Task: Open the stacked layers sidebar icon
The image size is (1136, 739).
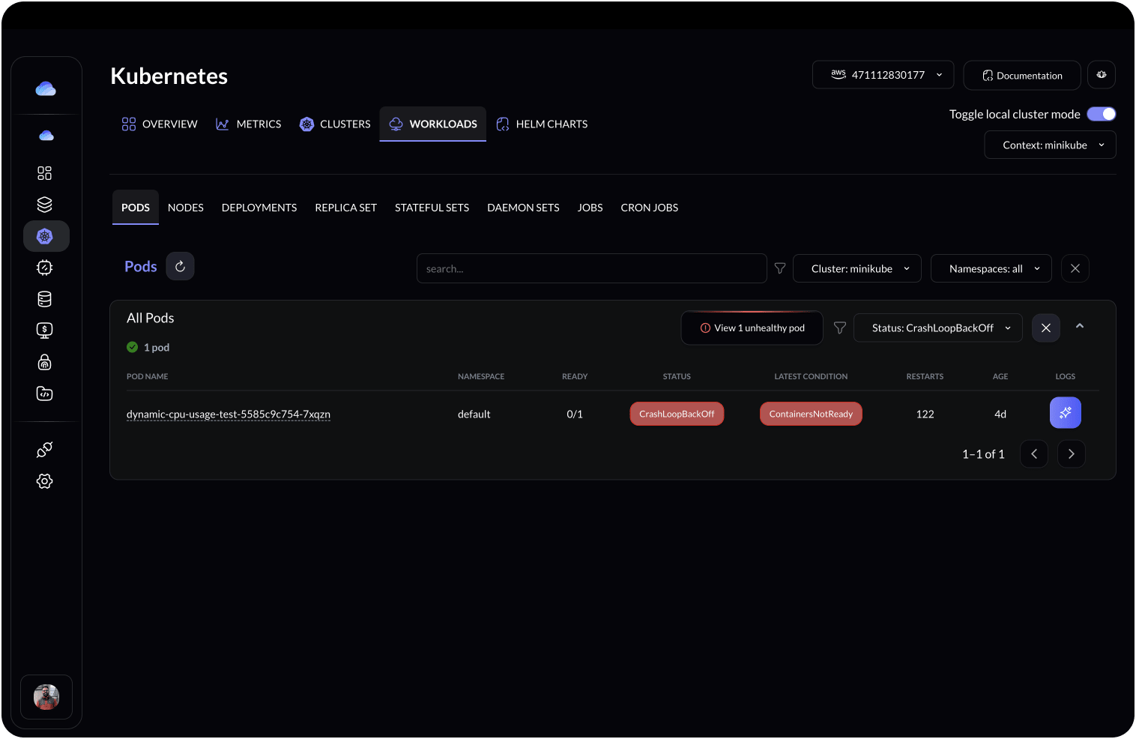Action: (x=45, y=205)
